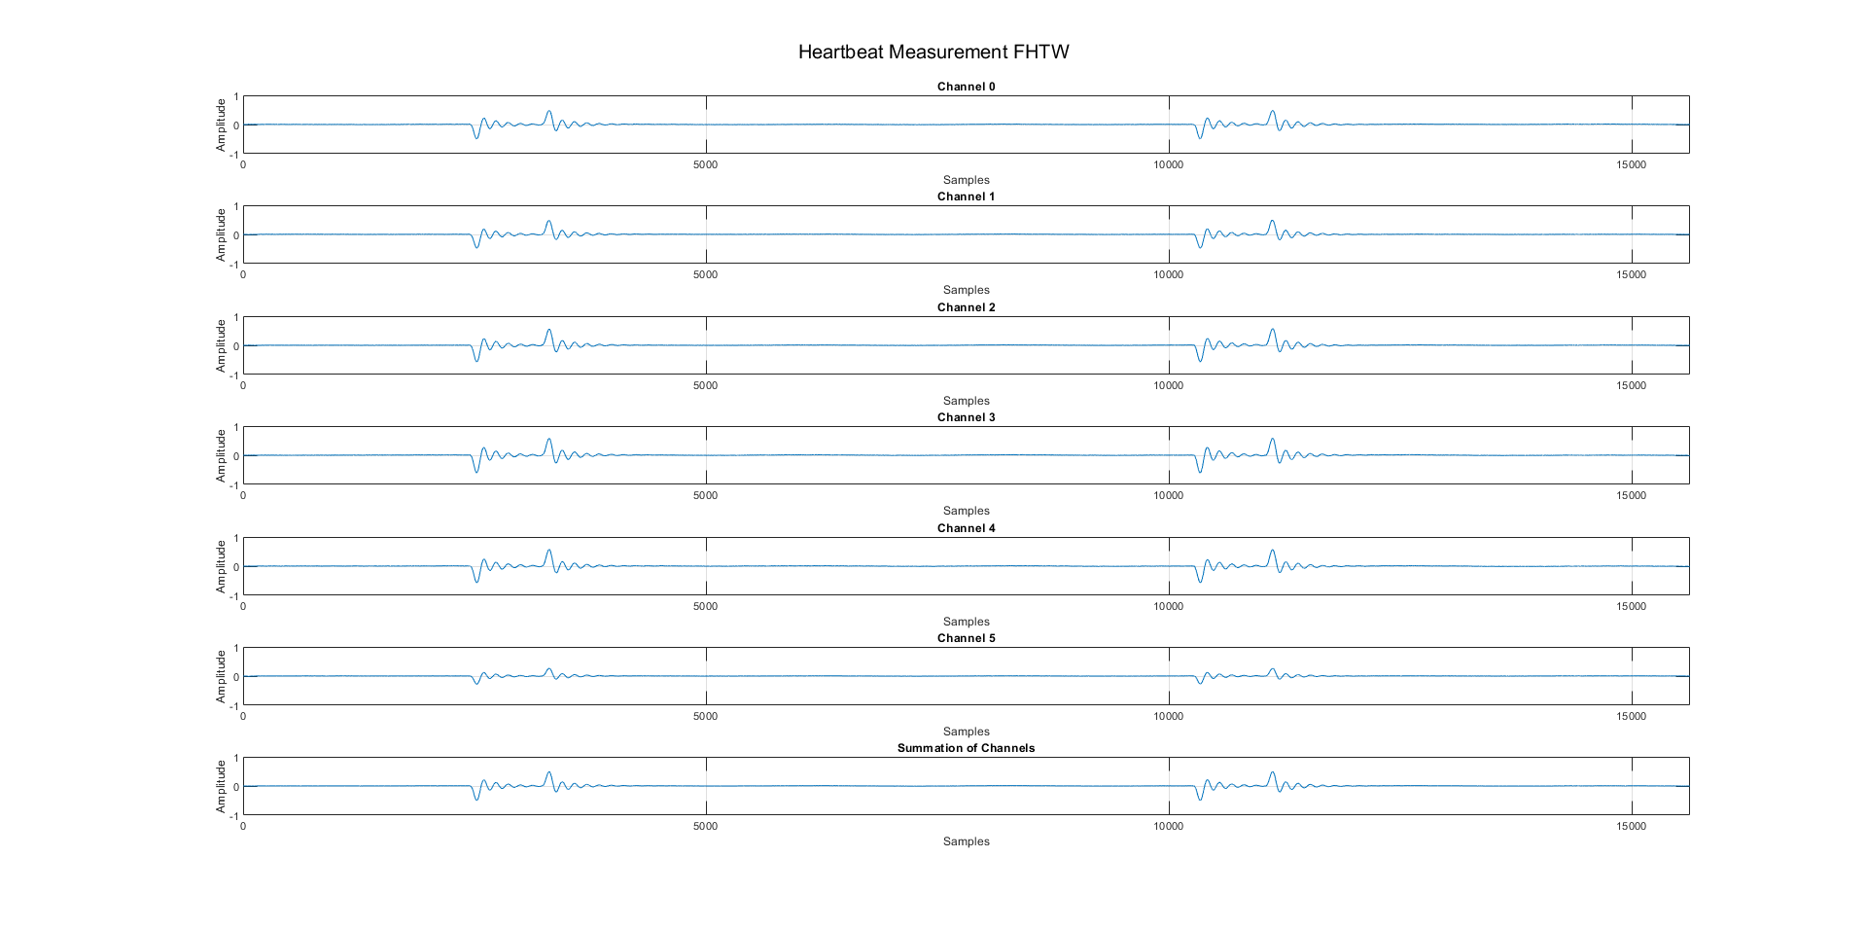This screenshot has width=1867, height=929.
Task: Click the 10000 tick label on Channel 5 axis
Action: click(1168, 716)
